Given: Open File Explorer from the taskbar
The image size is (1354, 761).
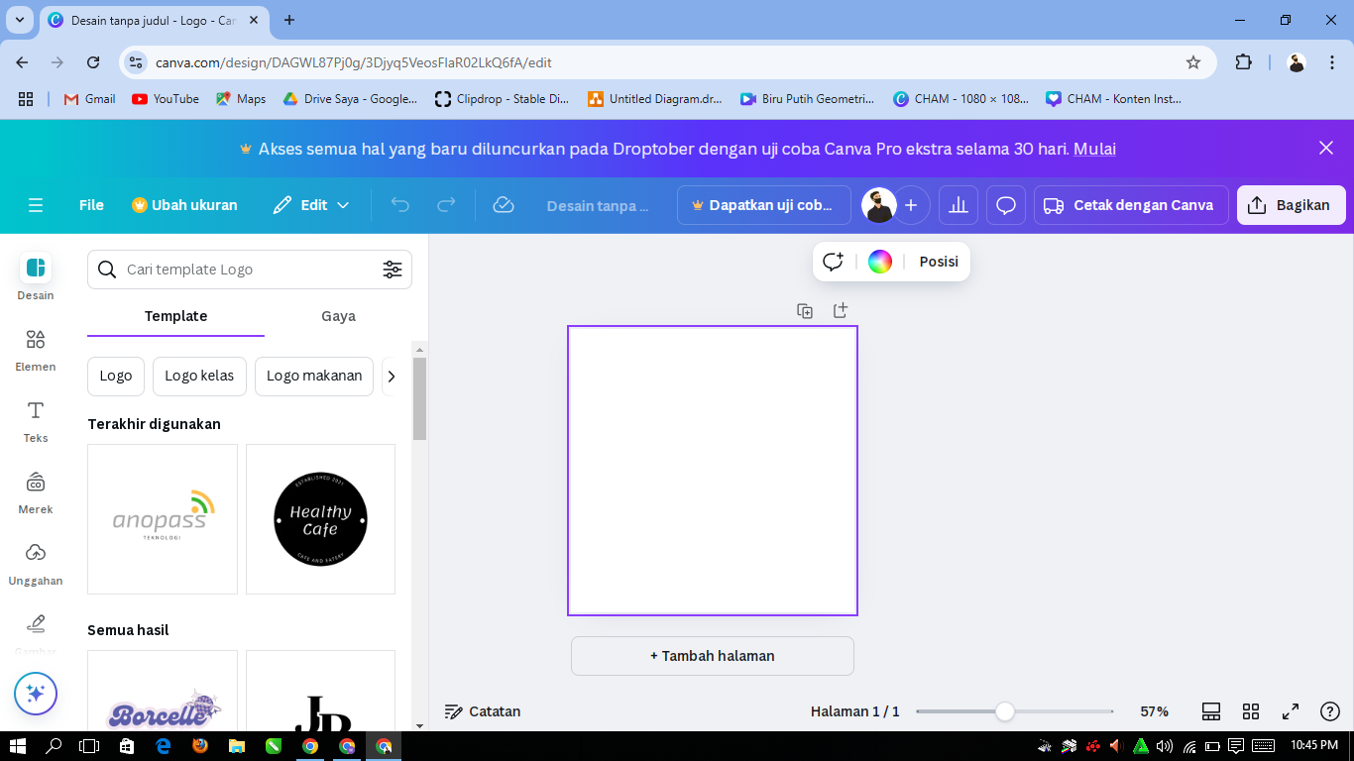Looking at the screenshot, I should (x=237, y=746).
